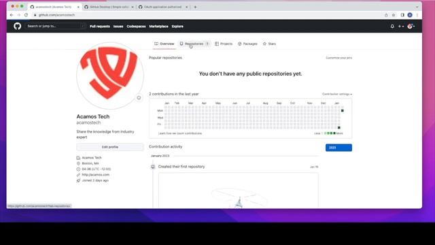Select the 2023 year button
The image size is (435, 245).
click(338, 148)
